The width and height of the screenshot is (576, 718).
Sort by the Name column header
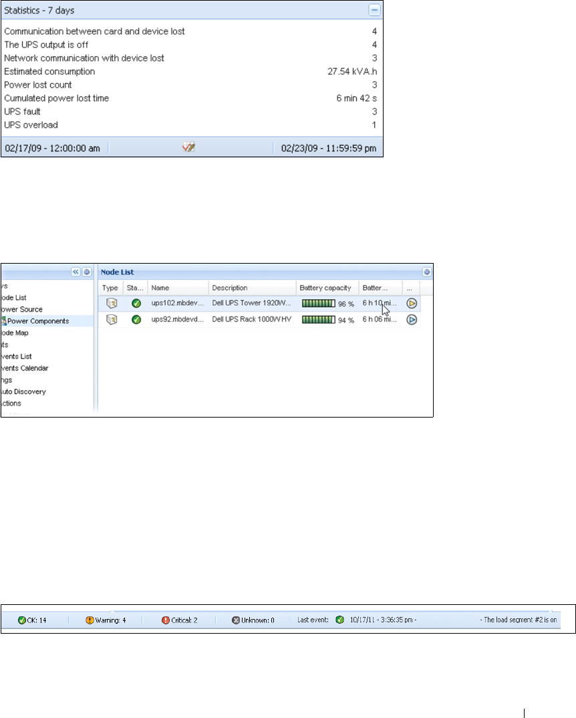(178, 288)
